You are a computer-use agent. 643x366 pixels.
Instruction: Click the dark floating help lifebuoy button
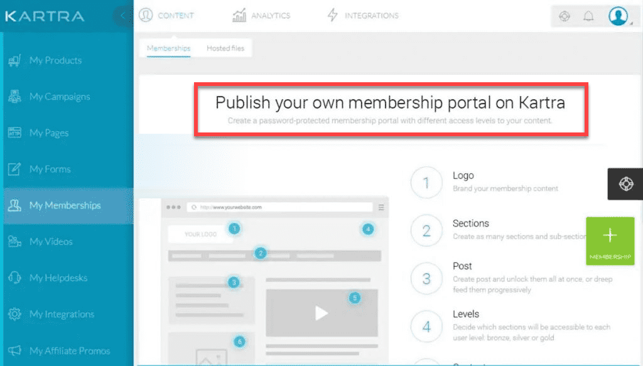[x=626, y=184]
